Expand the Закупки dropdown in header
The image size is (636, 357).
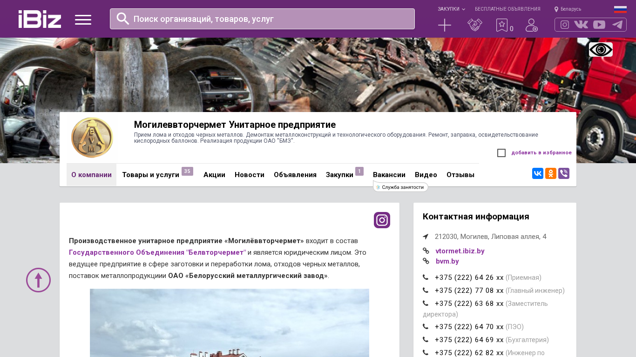[451, 9]
